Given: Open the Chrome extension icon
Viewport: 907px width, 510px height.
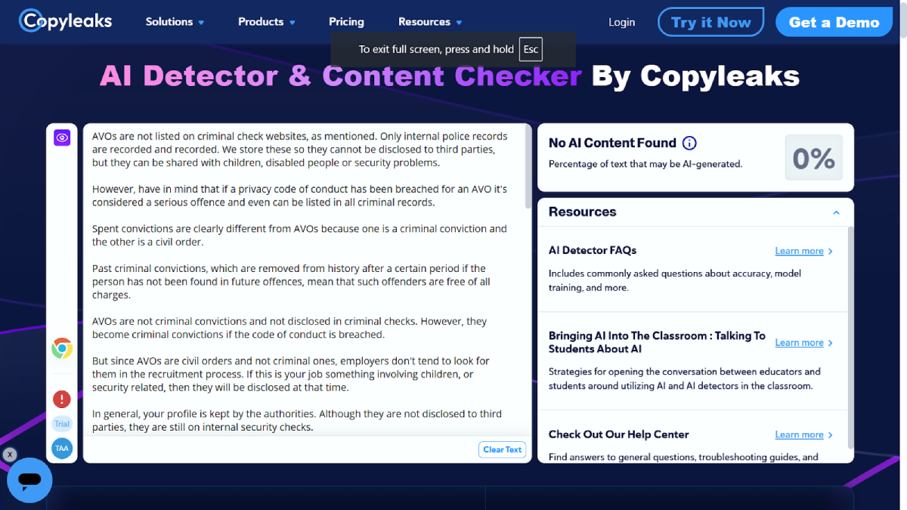Looking at the screenshot, I should pyautogui.click(x=62, y=348).
